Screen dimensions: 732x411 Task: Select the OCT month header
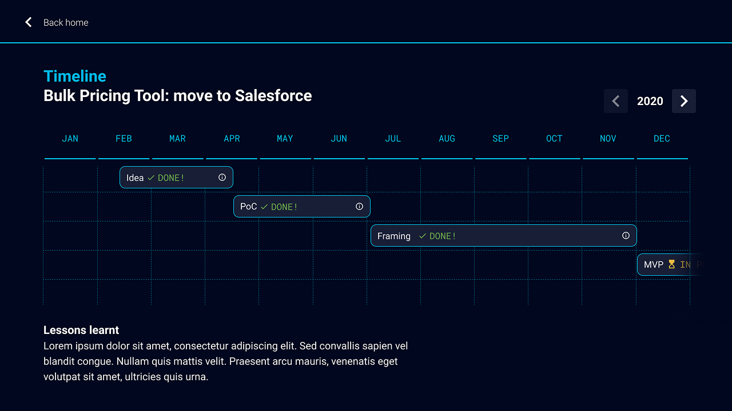(x=554, y=139)
